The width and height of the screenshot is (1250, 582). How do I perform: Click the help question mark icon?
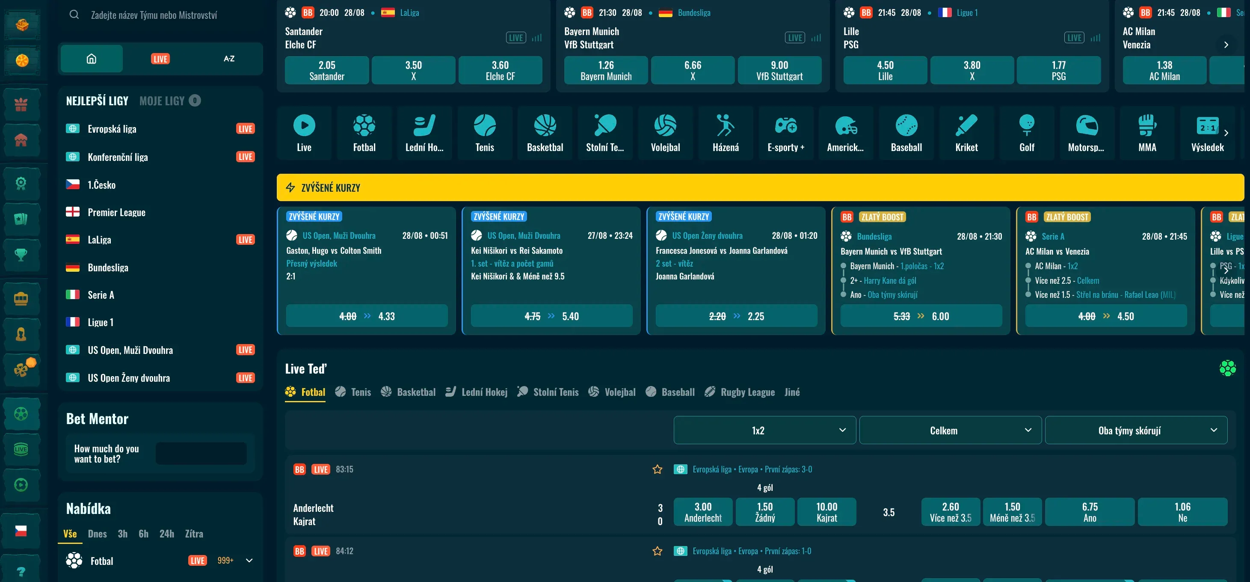pyautogui.click(x=21, y=571)
